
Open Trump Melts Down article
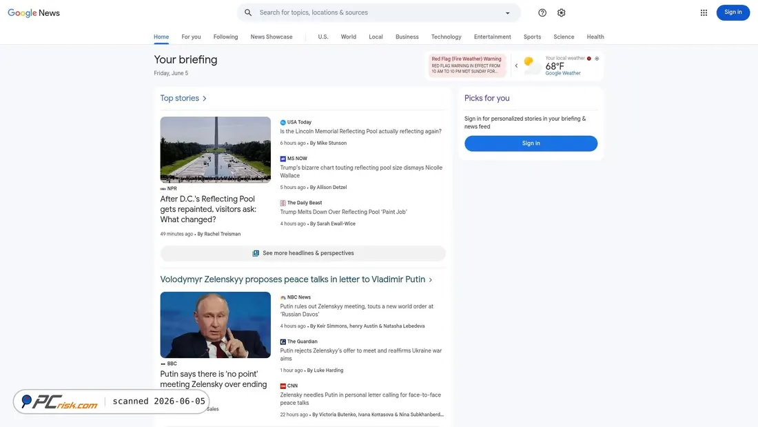click(x=343, y=212)
